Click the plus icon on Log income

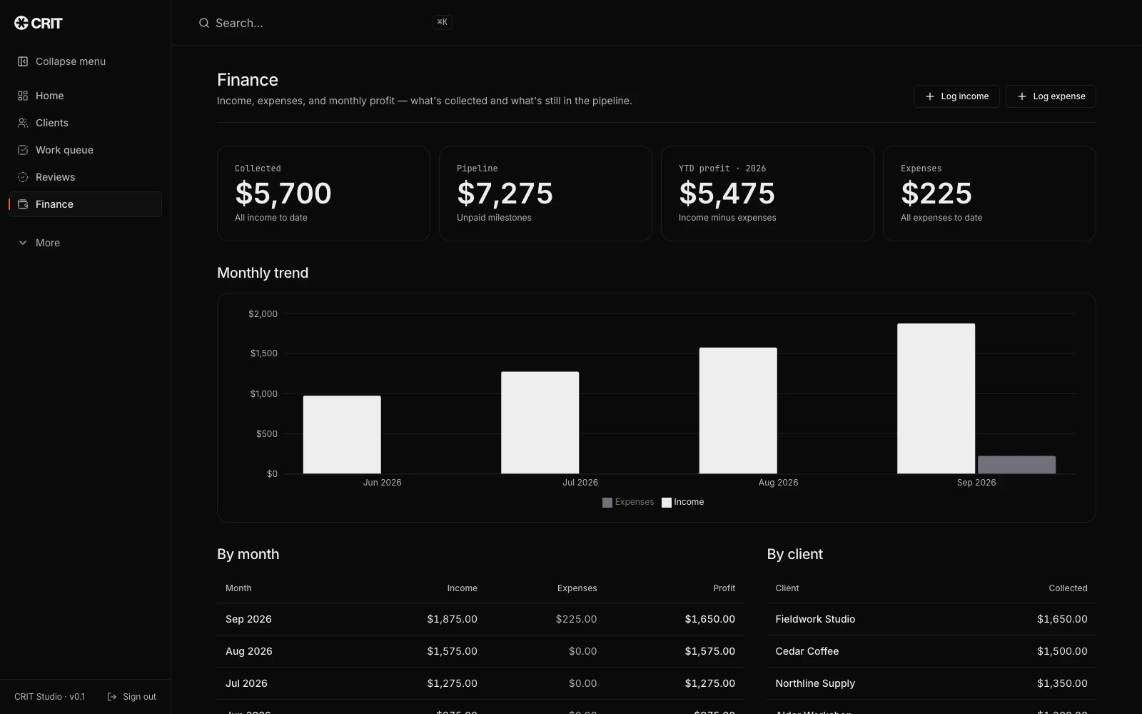coord(929,96)
